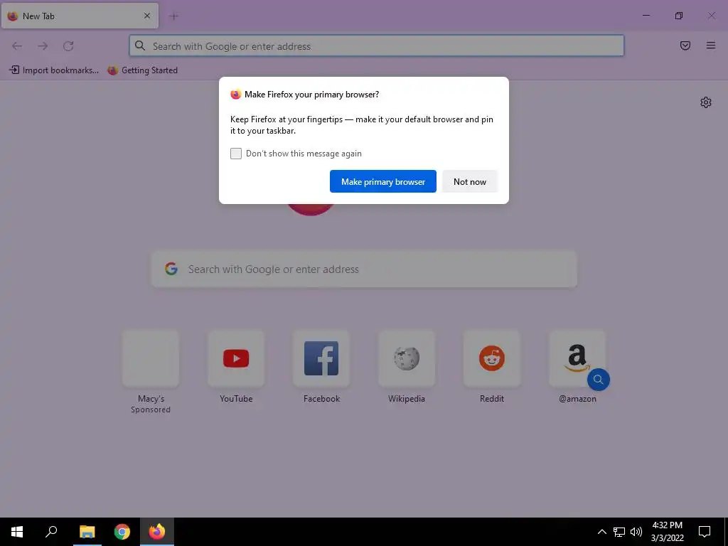Open Import bookmarks from bookmarks toolbar
This screenshot has width=728, height=546.
[54, 70]
